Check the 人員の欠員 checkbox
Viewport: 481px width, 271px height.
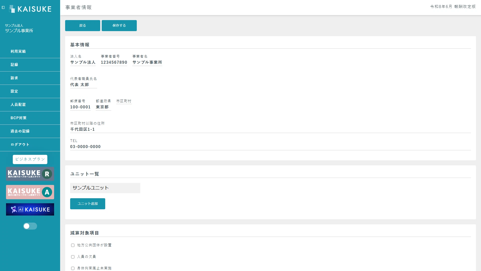click(x=73, y=257)
